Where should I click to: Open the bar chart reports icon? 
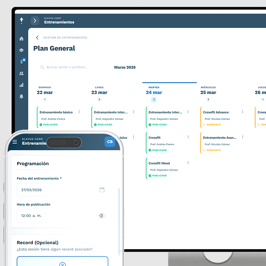pyautogui.click(x=22, y=85)
